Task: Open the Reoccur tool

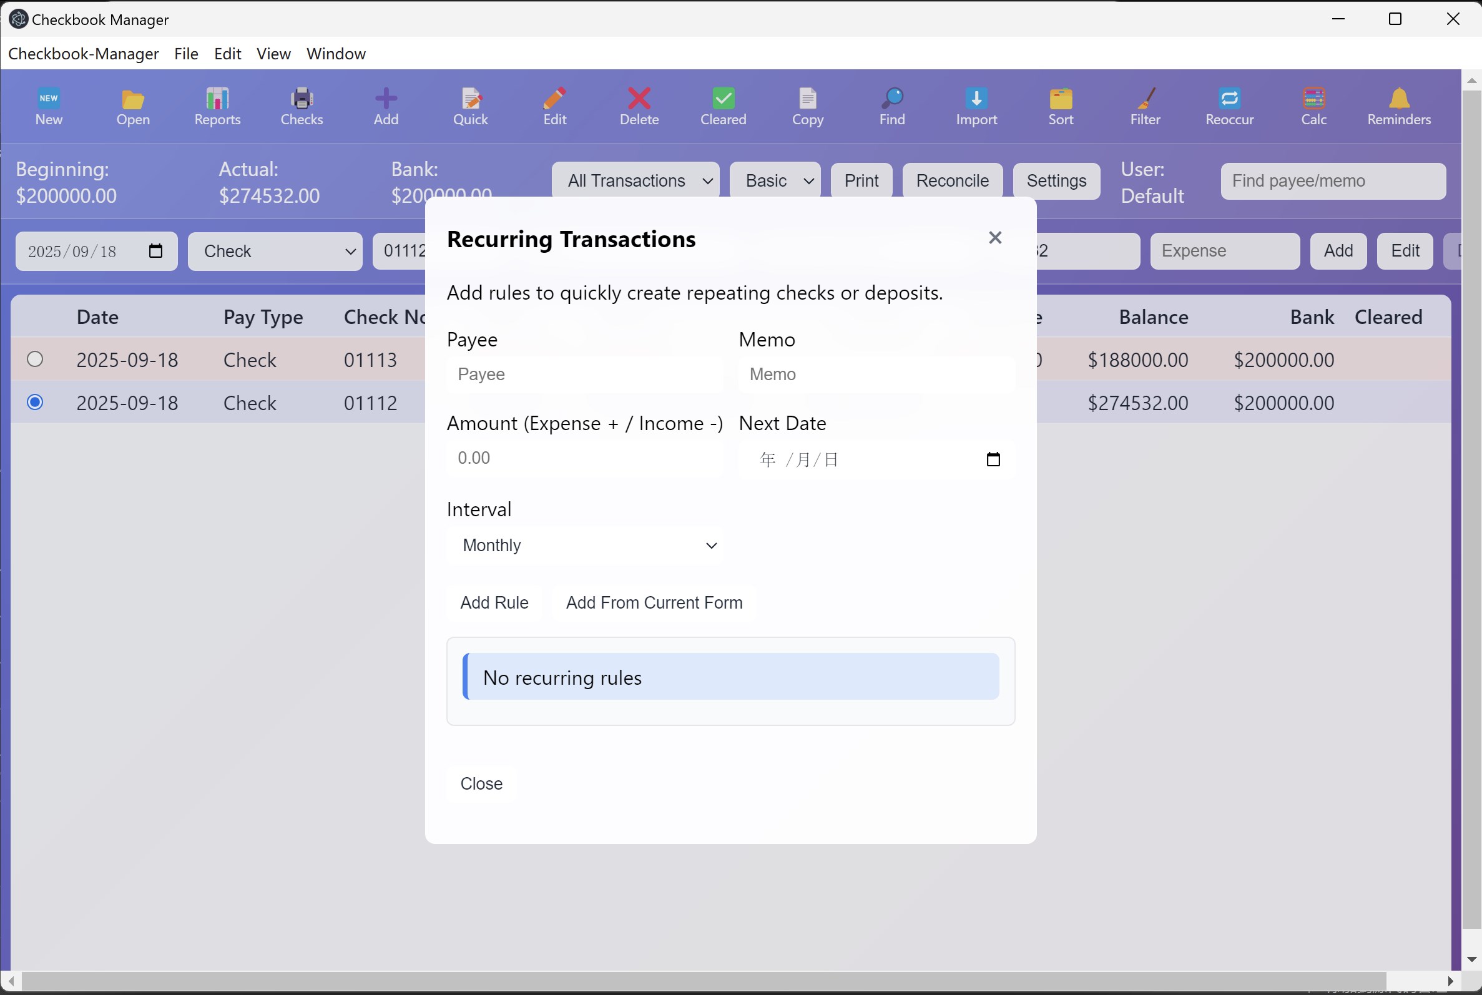Action: 1229,105
